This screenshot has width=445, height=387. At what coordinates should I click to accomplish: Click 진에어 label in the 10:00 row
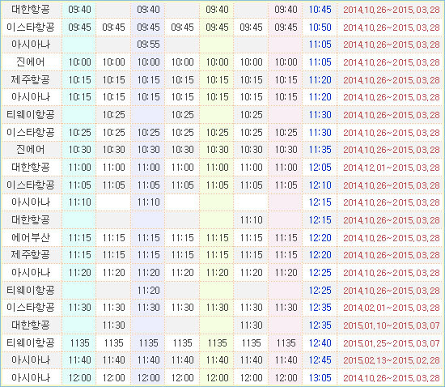(x=31, y=62)
